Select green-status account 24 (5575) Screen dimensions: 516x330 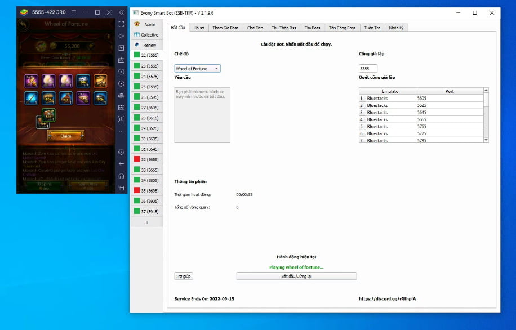(x=146, y=76)
